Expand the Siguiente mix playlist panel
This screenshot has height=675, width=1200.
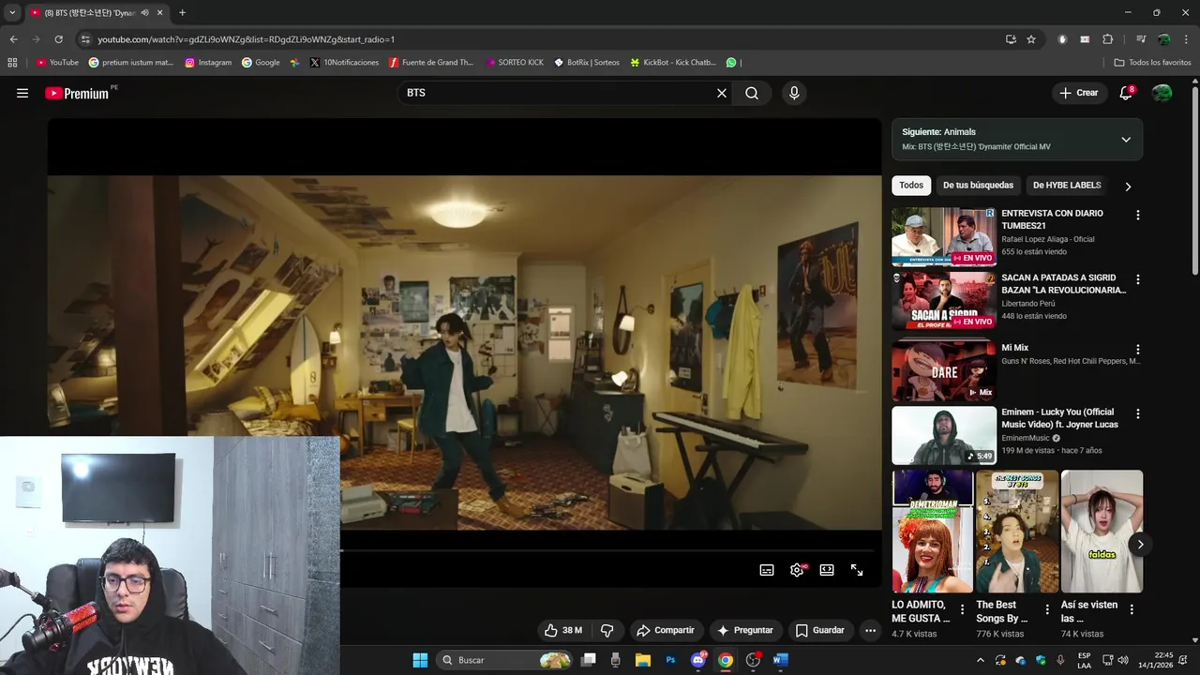tap(1126, 140)
